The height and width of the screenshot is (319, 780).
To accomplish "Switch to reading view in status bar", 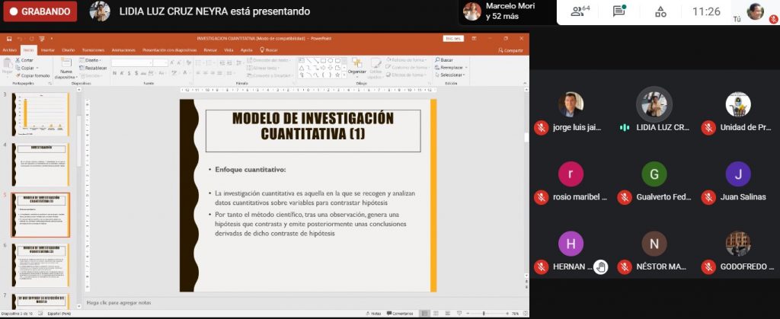I will (x=449, y=314).
